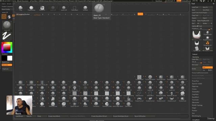
Task: Select the black main color swatch
Action: pos(4,58)
